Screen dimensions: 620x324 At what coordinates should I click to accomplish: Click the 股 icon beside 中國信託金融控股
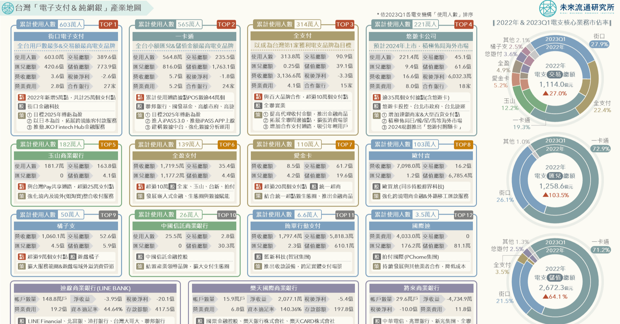coord(140,257)
